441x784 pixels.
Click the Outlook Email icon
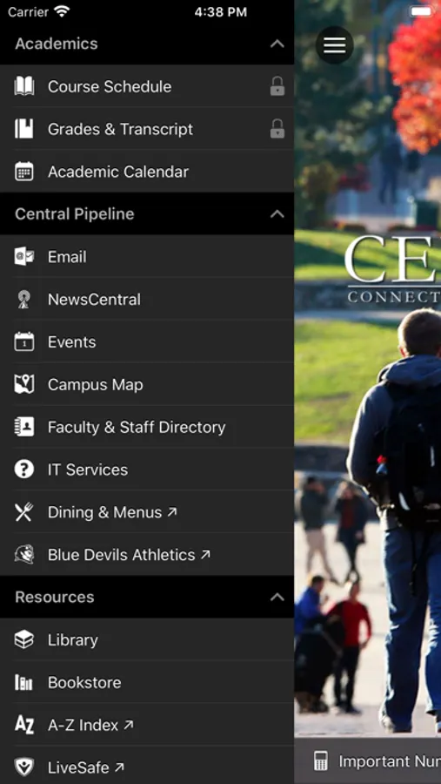[x=24, y=256]
